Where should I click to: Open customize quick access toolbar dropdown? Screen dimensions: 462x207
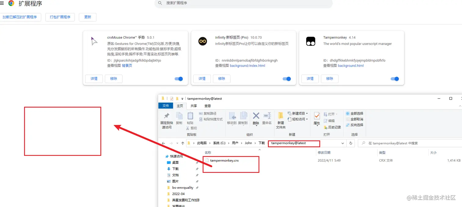(182, 99)
